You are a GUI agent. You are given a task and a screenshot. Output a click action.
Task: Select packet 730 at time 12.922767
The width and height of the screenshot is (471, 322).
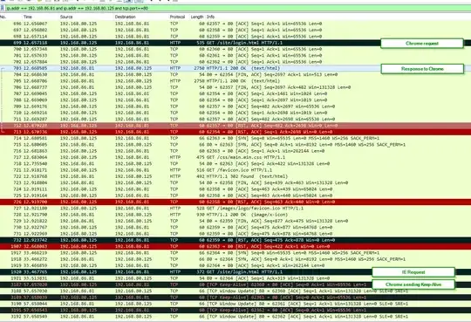[x=235, y=227]
